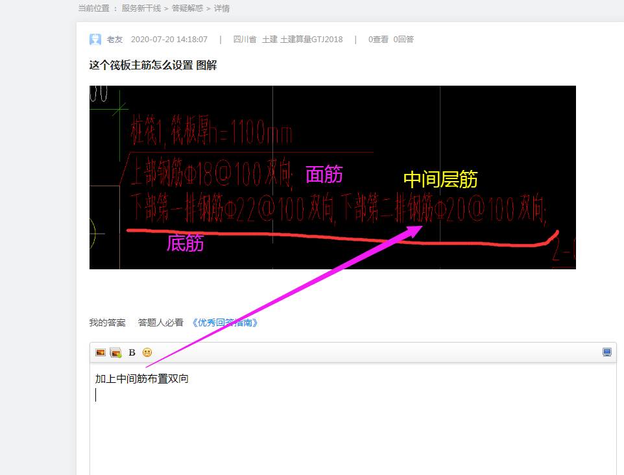Click the 答题人必看 label
Viewport: 624px width, 475px height.
[160, 323]
